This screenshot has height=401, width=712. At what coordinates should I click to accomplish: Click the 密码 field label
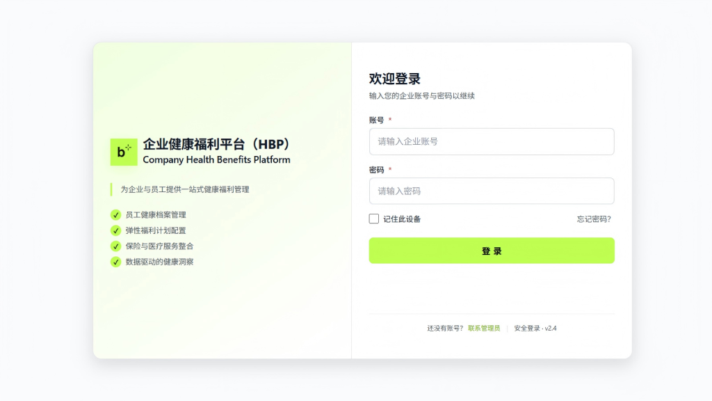[x=376, y=170]
